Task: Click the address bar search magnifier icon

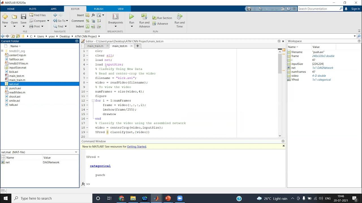Action: (x=359, y=36)
